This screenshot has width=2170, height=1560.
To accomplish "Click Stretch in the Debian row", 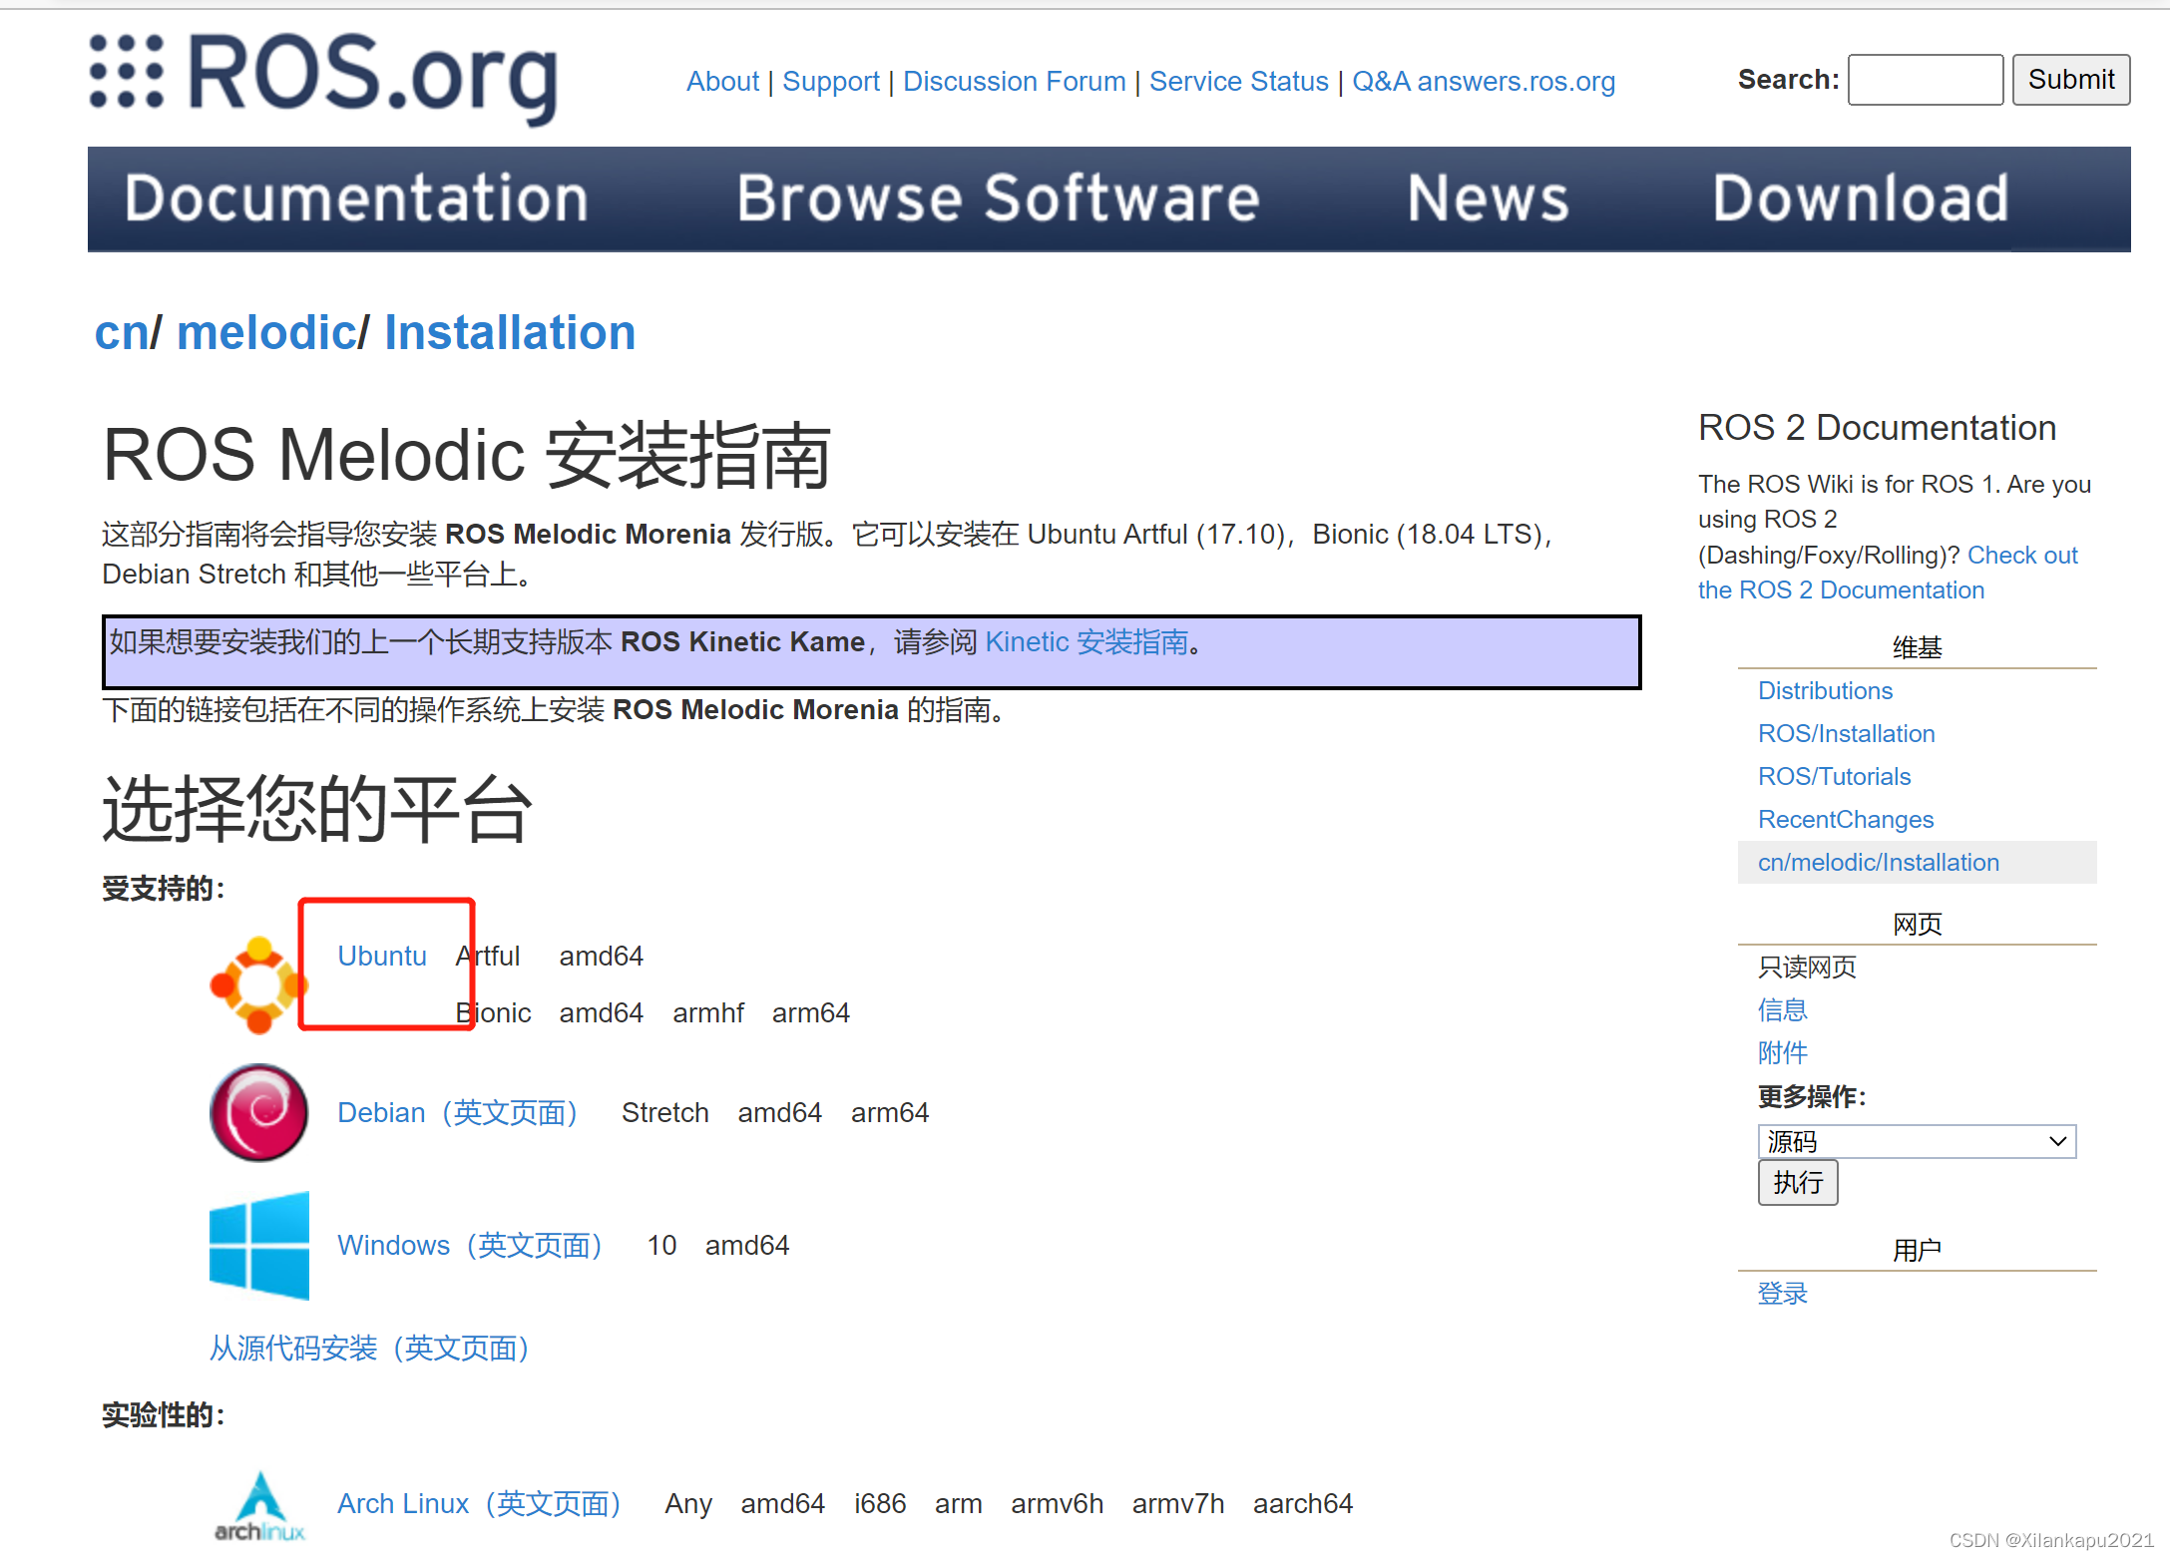I will (664, 1112).
